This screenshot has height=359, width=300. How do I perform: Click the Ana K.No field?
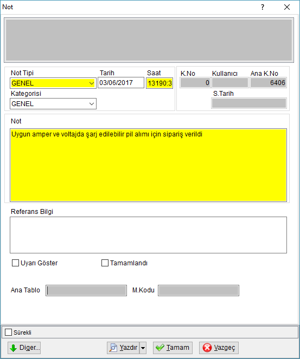click(x=268, y=83)
